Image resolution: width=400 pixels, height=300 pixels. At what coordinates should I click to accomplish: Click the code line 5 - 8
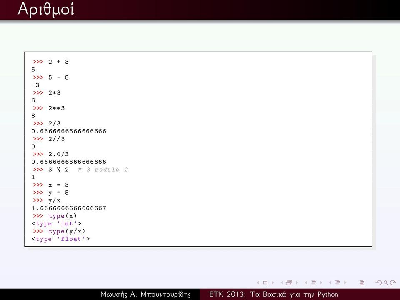58,77
